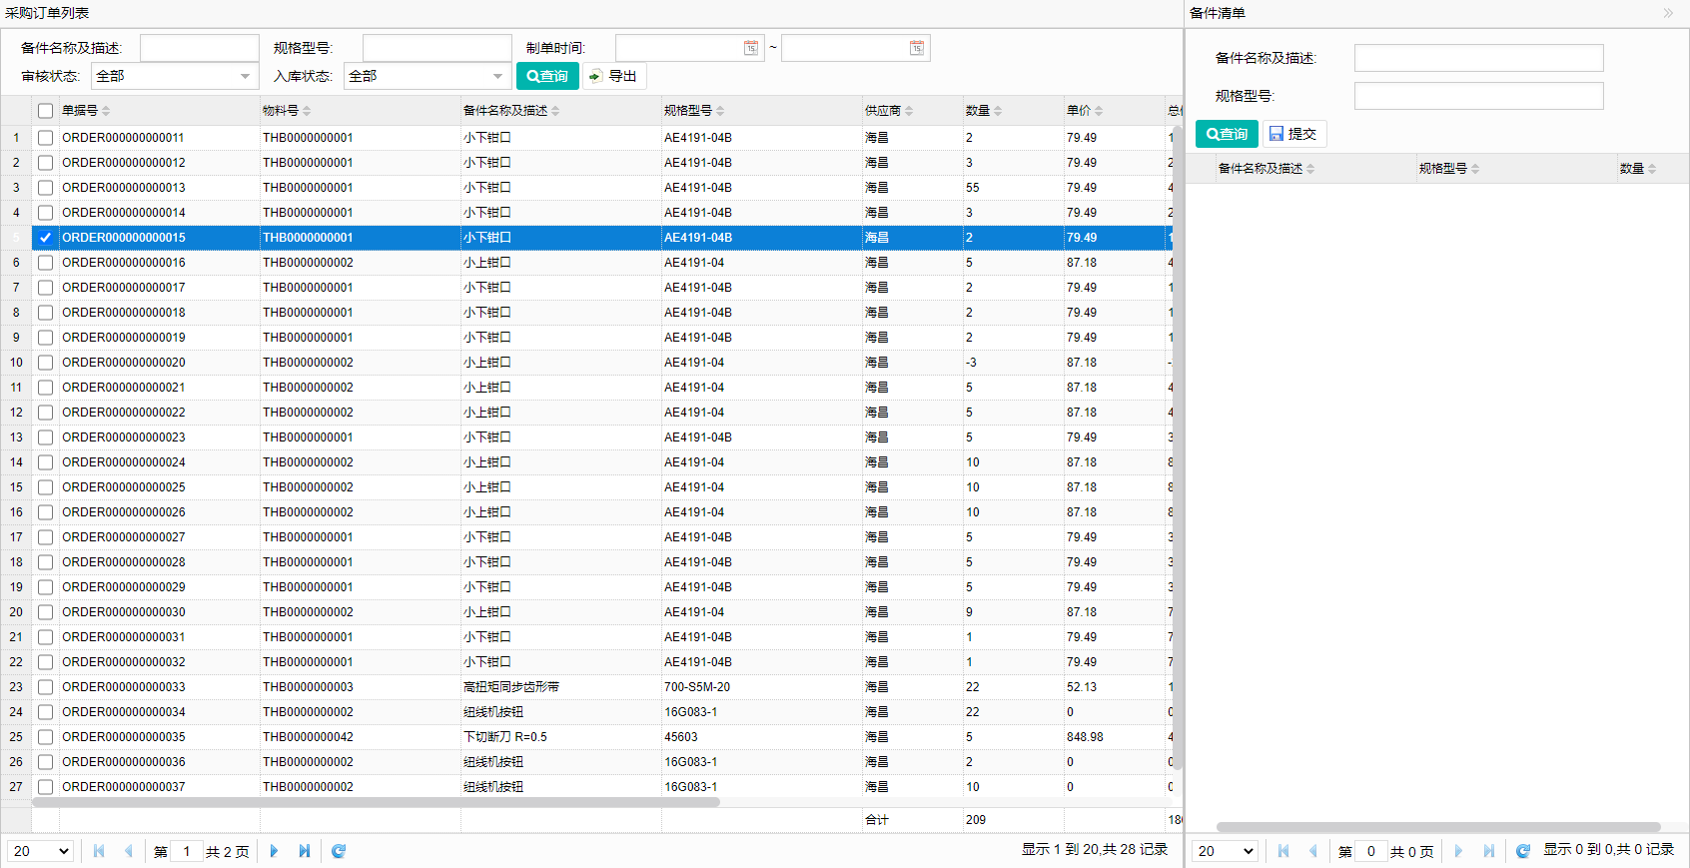Export the order list with 导出

(x=614, y=76)
